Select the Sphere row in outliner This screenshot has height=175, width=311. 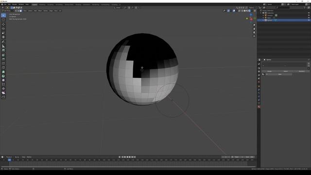(284, 20)
